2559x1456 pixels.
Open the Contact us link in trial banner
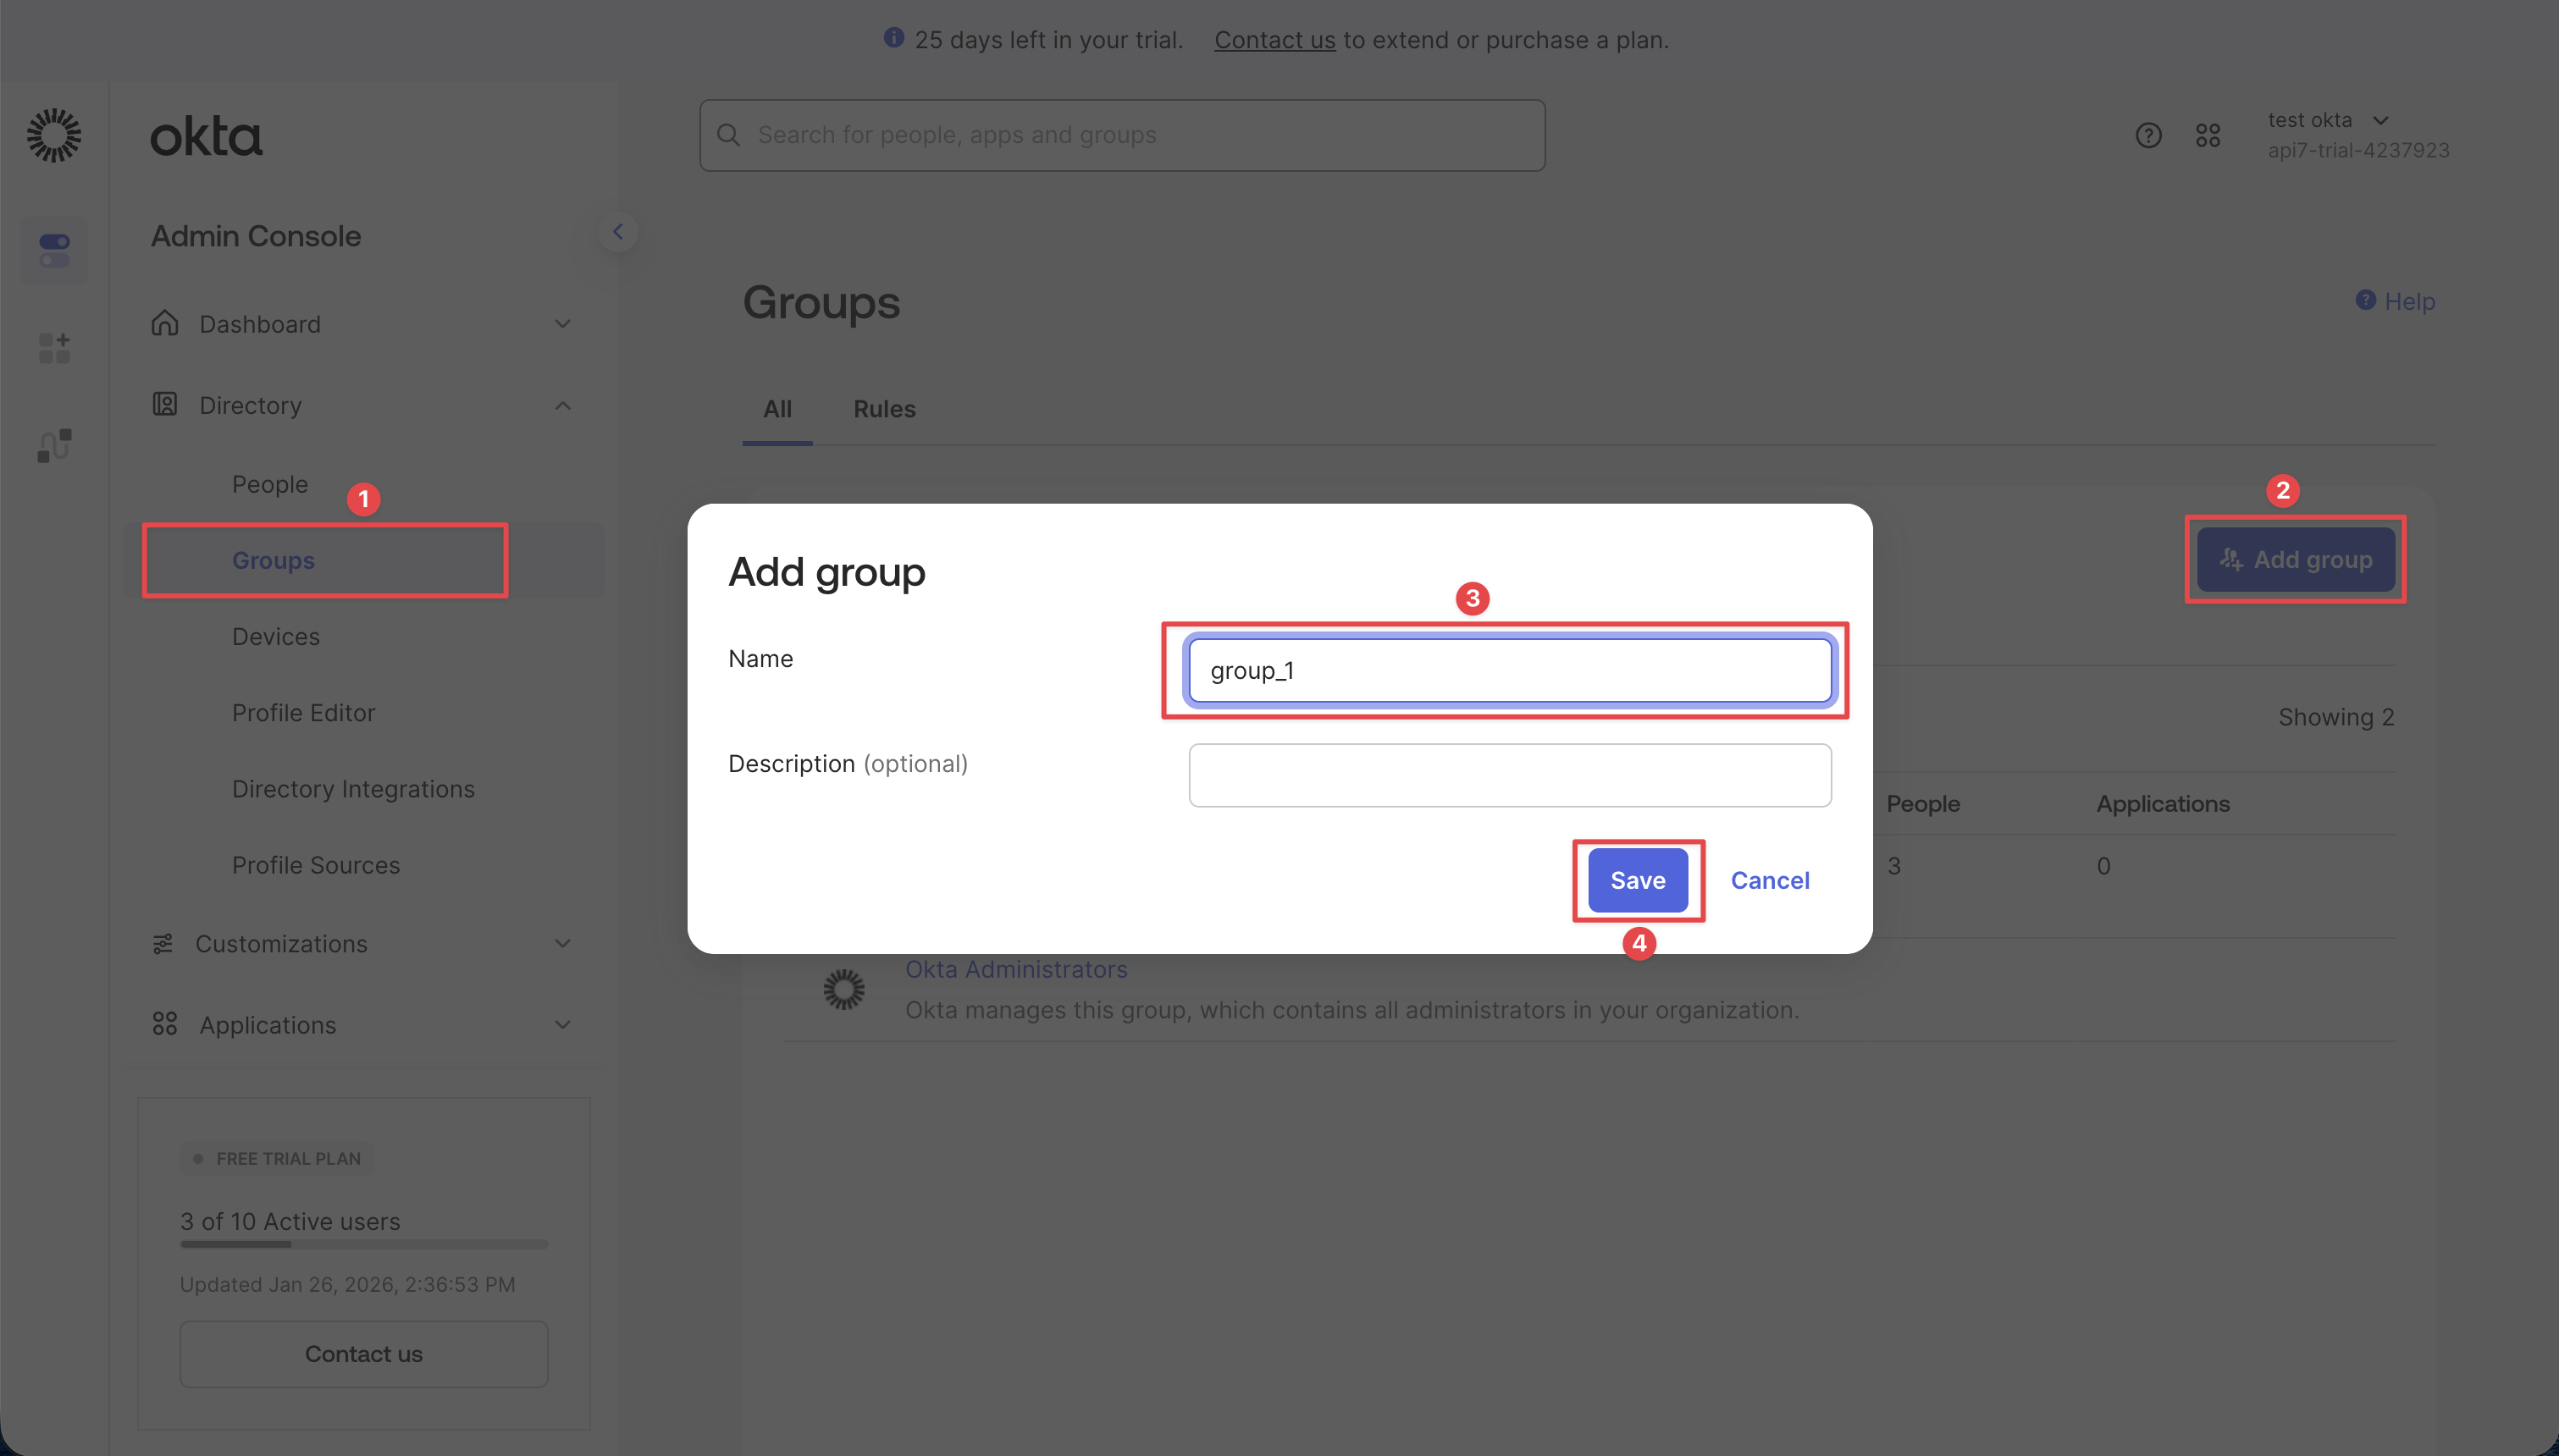coord(1274,39)
